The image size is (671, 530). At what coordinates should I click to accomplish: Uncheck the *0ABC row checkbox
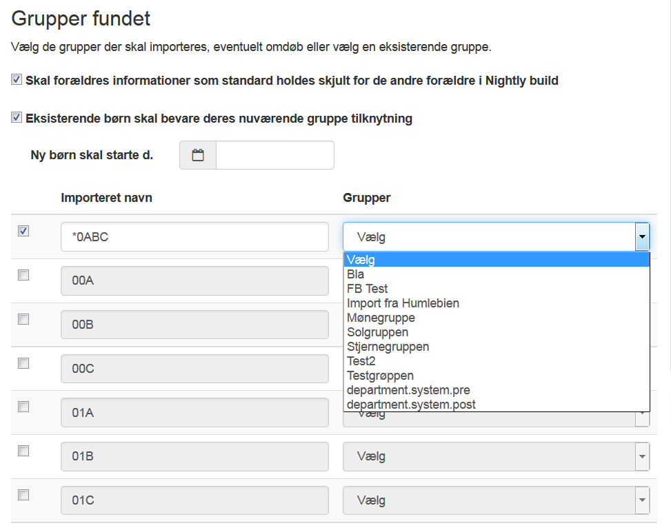pos(23,231)
